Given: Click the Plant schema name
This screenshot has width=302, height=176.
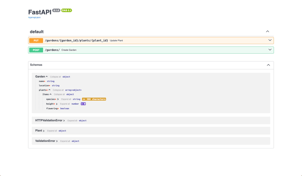Looking at the screenshot, I should pos(39,131).
